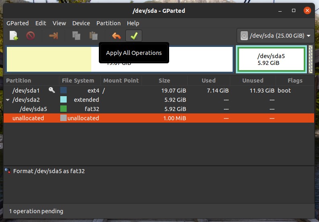
Task: Click the Copy partition toolbar icon
Action: [76, 36]
